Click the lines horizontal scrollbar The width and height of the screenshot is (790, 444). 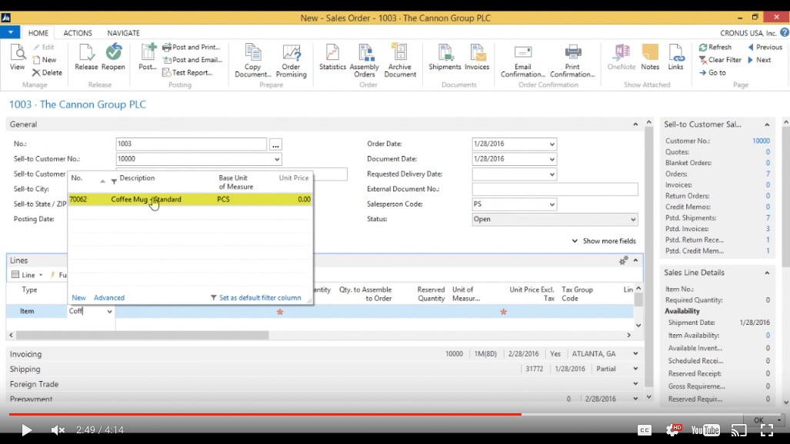pos(142,335)
